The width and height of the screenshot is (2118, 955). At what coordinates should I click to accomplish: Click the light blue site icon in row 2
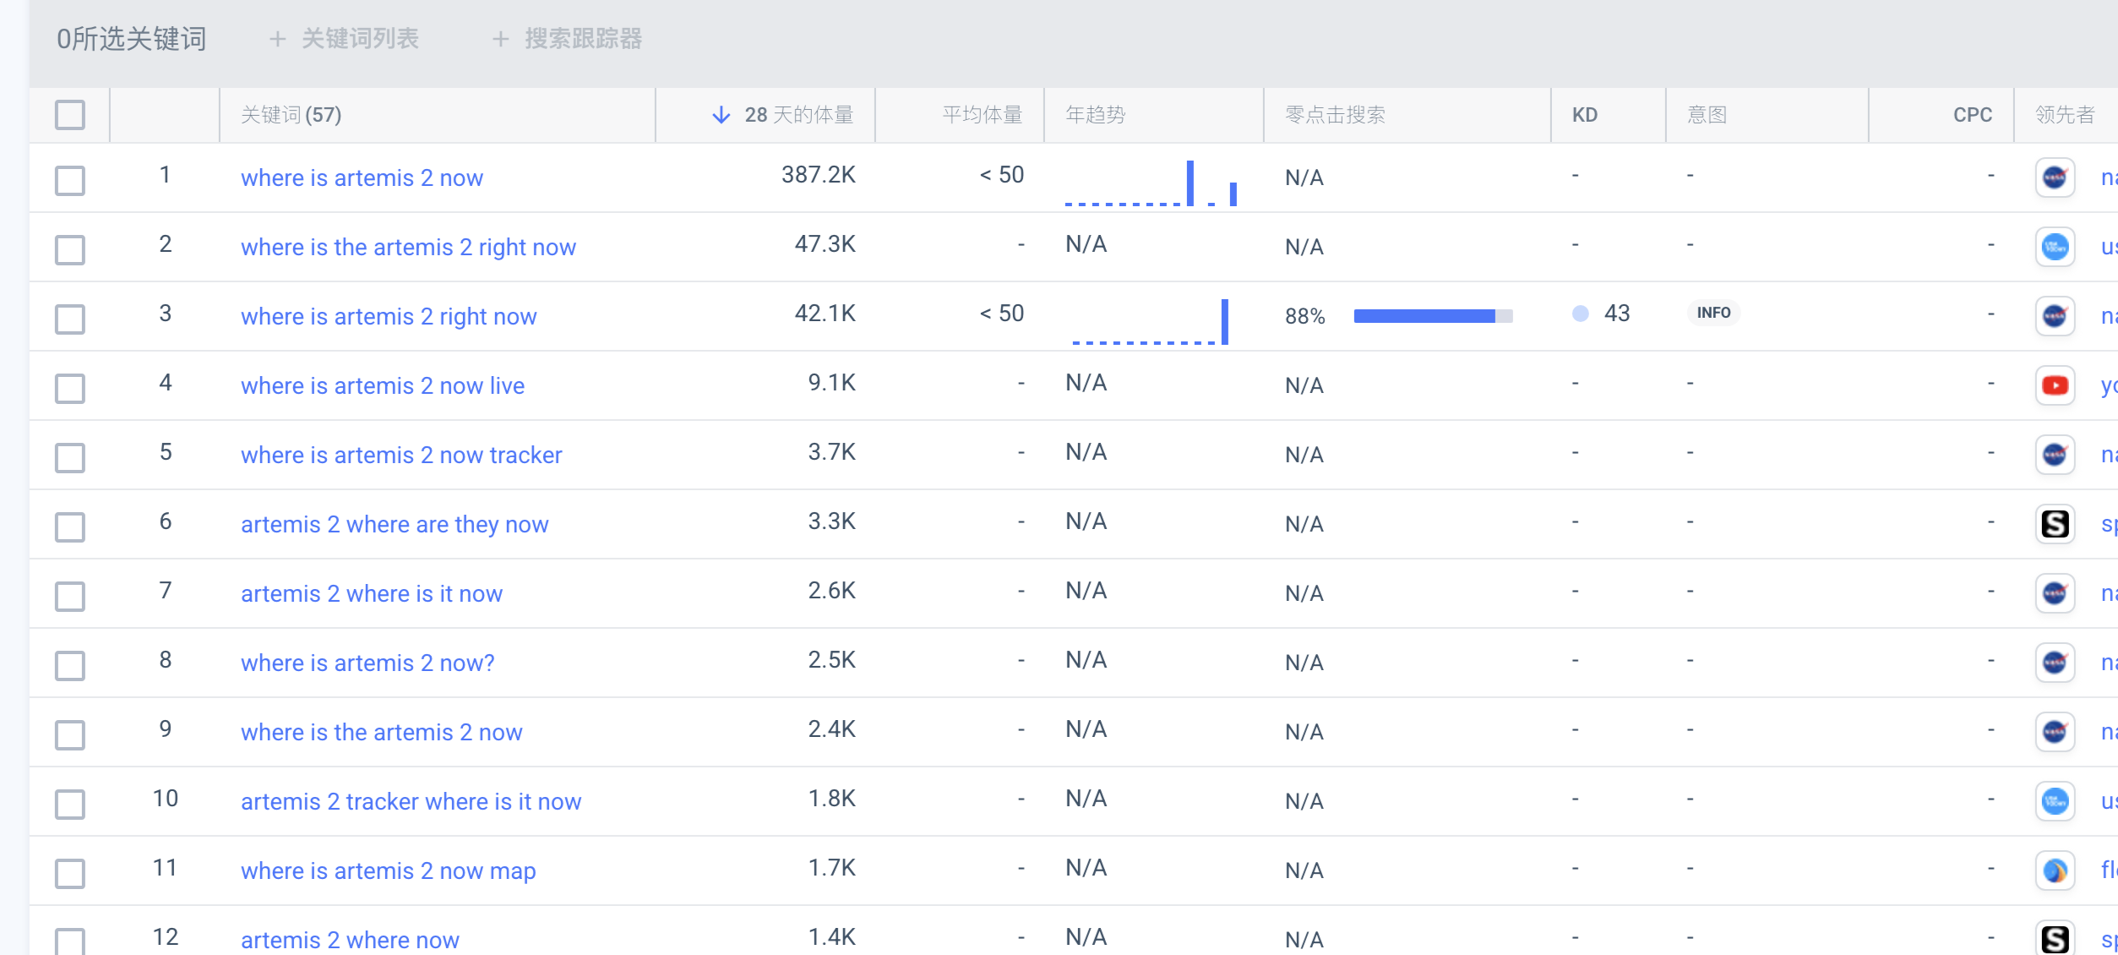coord(2054,247)
